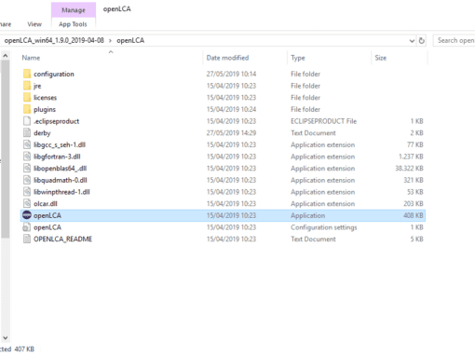
Task: Click the plugins folder icon
Action: (27, 109)
